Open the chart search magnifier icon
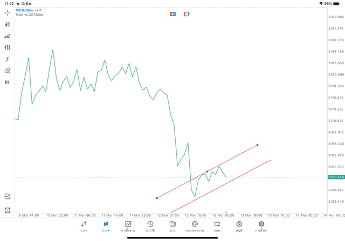 [8, 196]
